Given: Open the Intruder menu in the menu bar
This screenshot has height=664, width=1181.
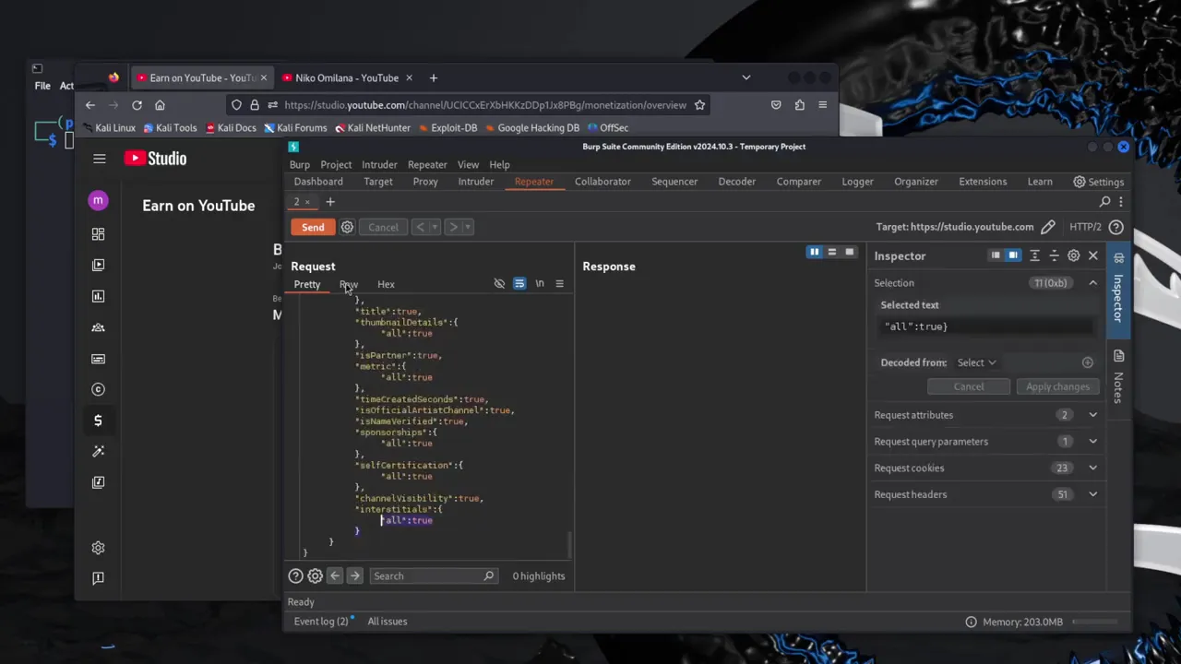Looking at the screenshot, I should 379,164.
